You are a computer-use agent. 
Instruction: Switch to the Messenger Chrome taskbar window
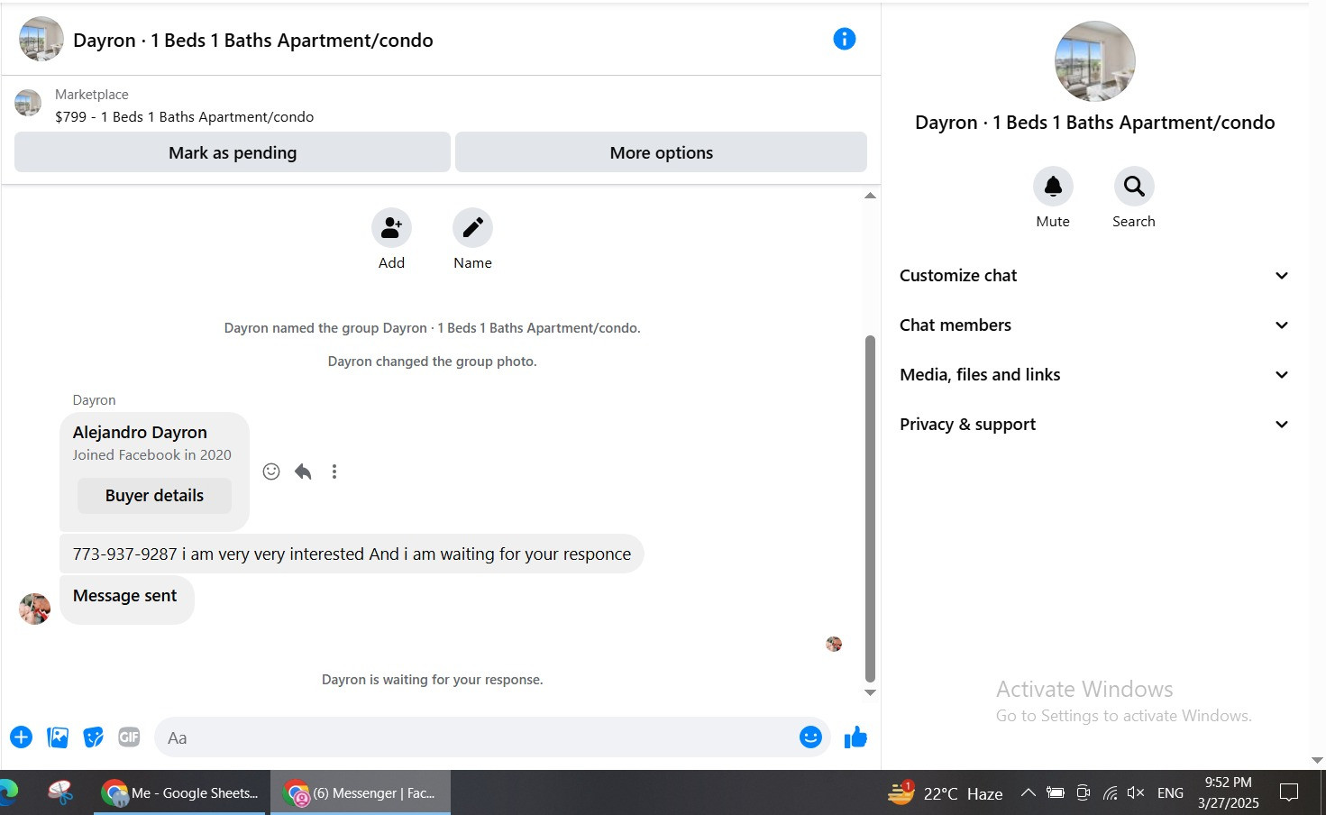pyautogui.click(x=361, y=793)
